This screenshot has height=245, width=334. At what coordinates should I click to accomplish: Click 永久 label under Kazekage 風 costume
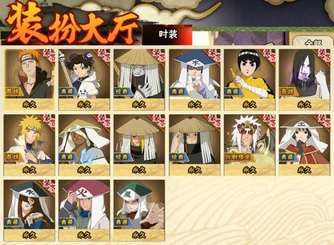[139, 236]
